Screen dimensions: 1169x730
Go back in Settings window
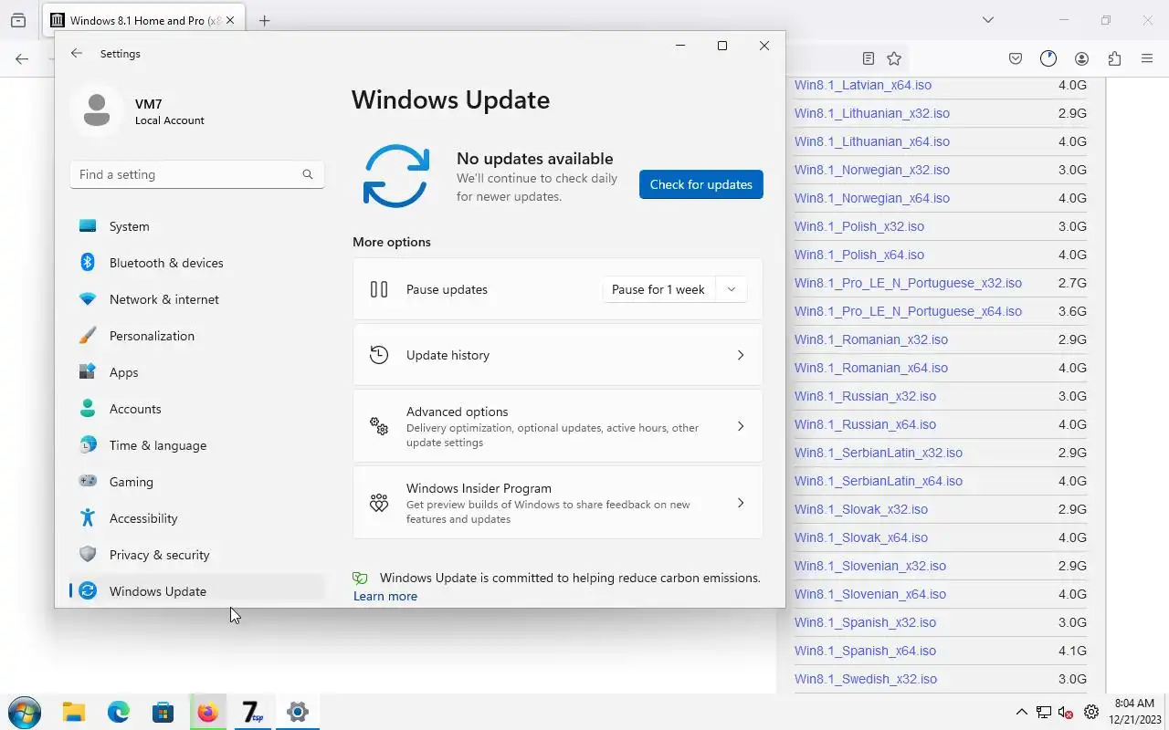coord(77,54)
